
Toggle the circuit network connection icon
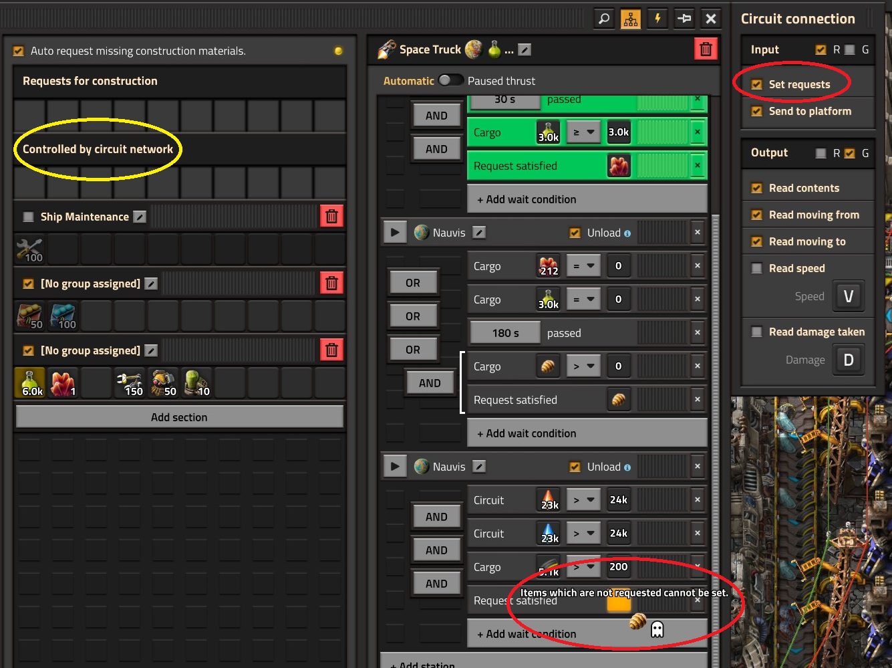click(631, 19)
